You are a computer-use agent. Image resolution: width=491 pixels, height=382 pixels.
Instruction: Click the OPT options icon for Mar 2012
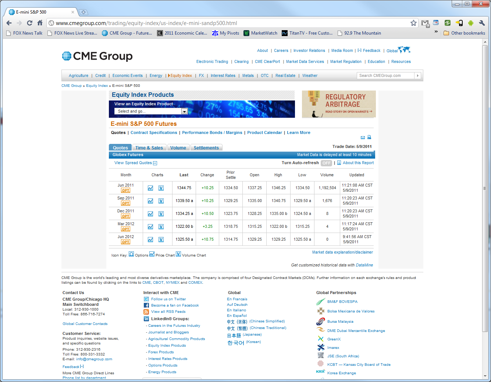(126, 229)
